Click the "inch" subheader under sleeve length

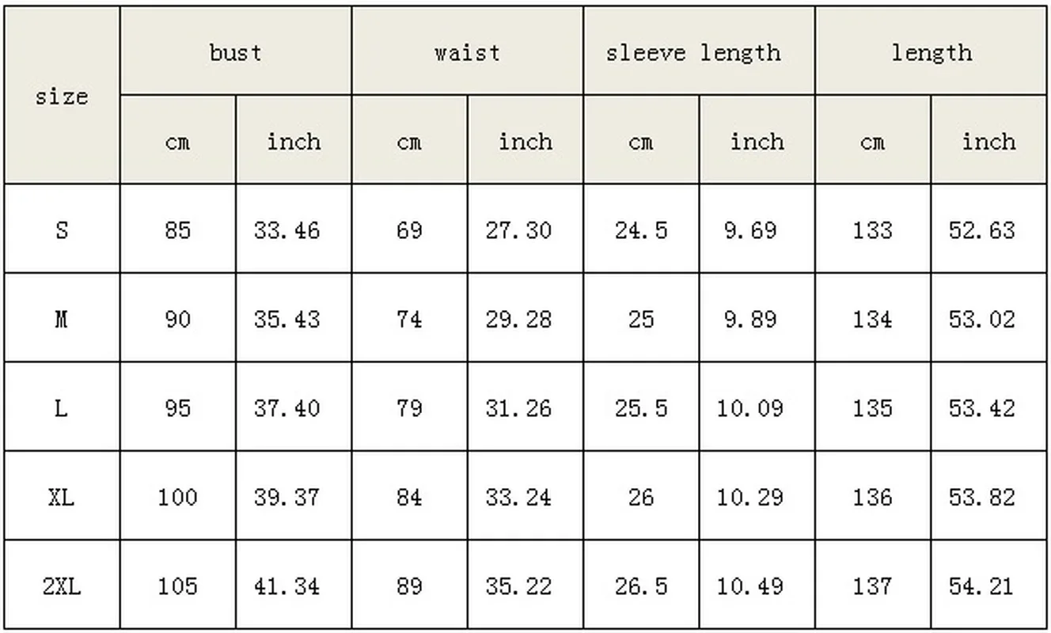[x=757, y=142]
